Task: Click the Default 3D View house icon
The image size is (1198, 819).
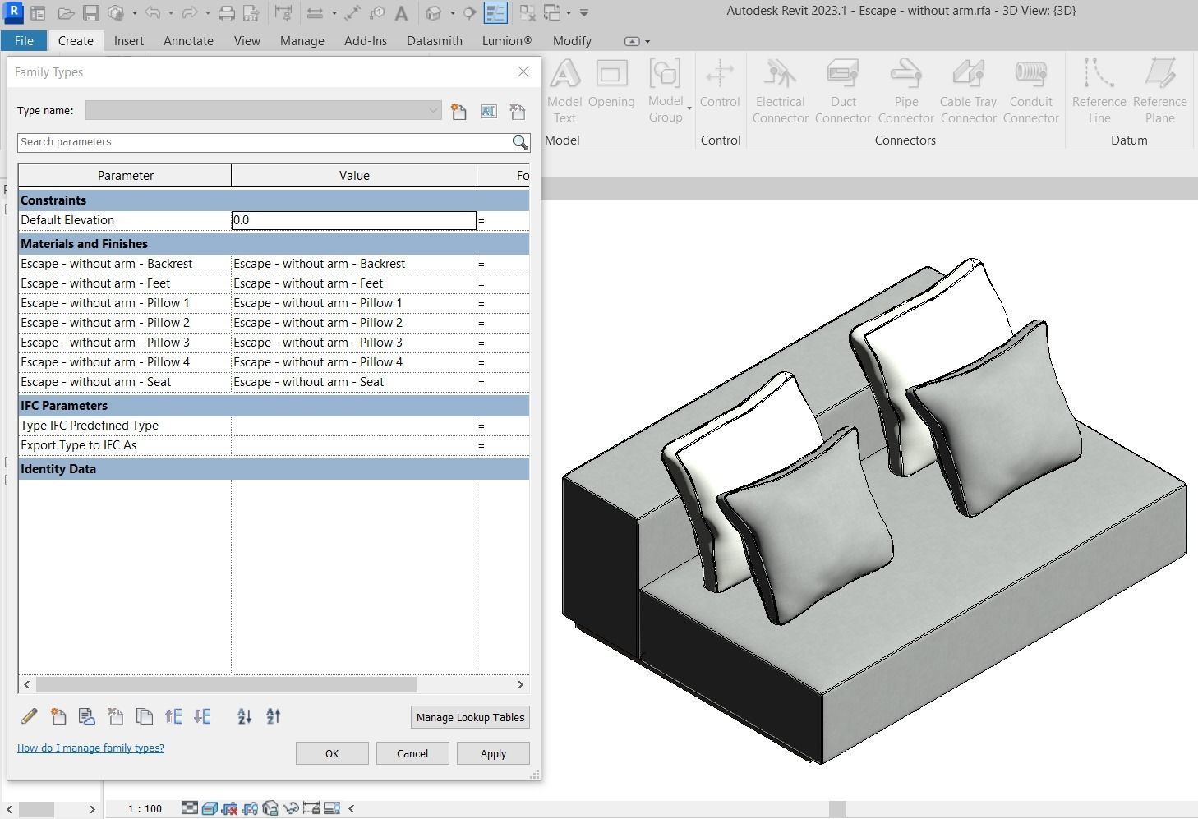Action: tap(434, 13)
